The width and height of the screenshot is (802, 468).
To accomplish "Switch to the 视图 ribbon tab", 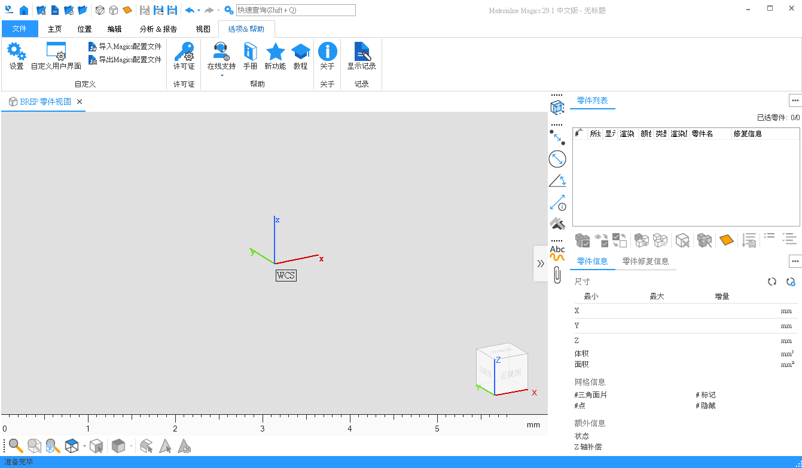I will 203,29.
